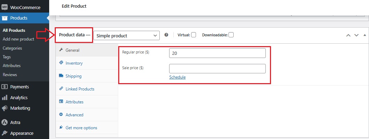Open the Appearance menu item
369x139 pixels.
click(24, 133)
